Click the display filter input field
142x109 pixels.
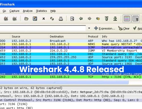pos(43,28)
